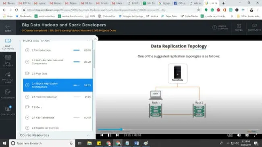
Task: Open the Community icon in the header
Action: (254, 27)
